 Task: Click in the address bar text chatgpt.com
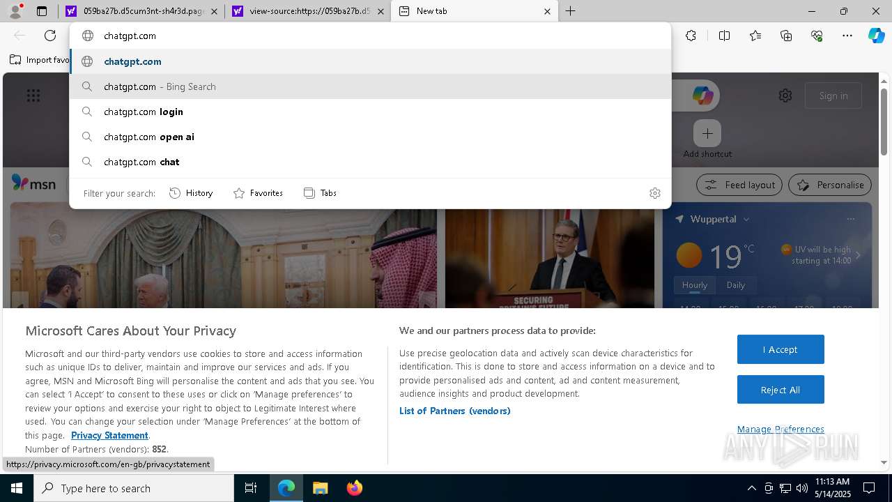[130, 36]
